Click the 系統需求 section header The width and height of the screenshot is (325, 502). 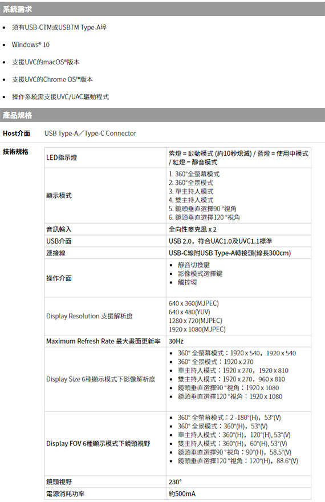tap(162, 9)
